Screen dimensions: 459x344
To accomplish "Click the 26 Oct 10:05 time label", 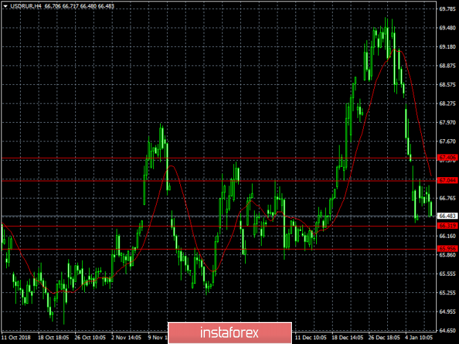I will pyautogui.click(x=91, y=338).
